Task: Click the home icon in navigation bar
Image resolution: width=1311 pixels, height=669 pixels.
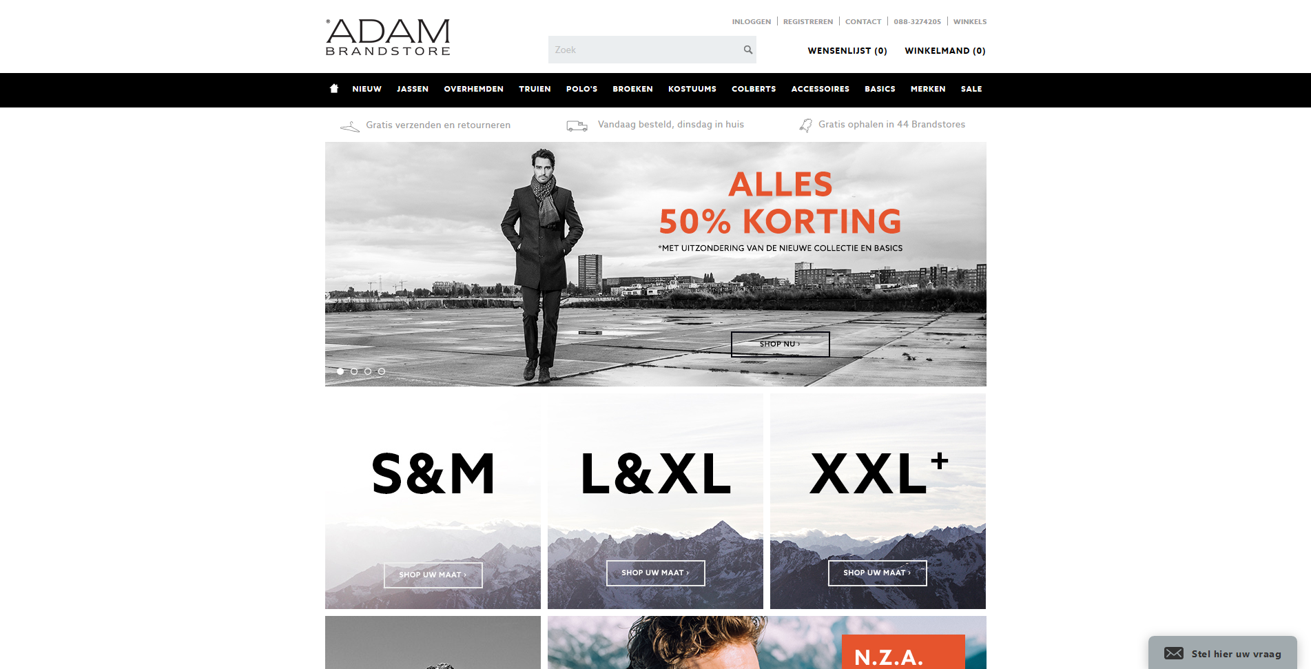Action: click(x=334, y=88)
